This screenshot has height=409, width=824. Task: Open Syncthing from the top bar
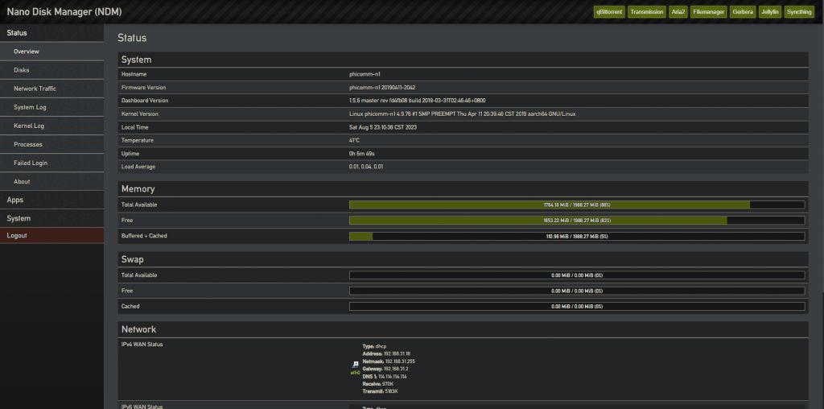[x=799, y=12]
